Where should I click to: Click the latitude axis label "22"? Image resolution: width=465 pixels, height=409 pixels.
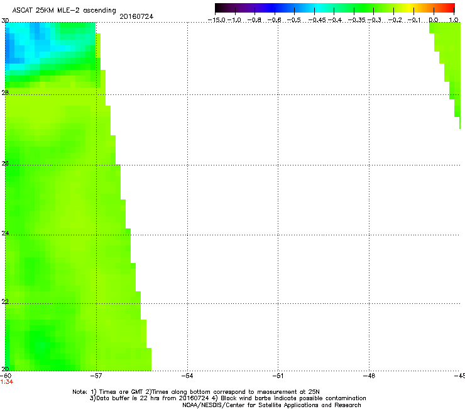[5, 301]
